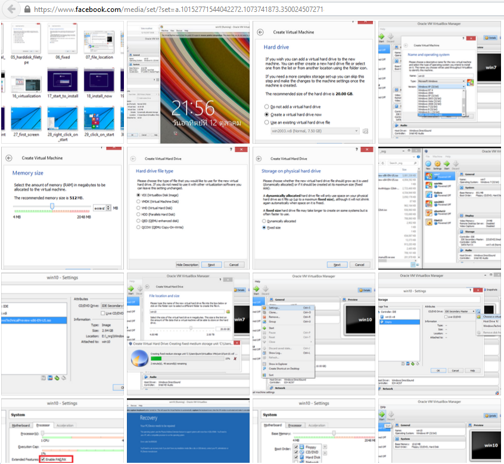Screen dimensions: 504x464
Task: Click the move-up arrow beside the Boot Order list
Action: 325,447
